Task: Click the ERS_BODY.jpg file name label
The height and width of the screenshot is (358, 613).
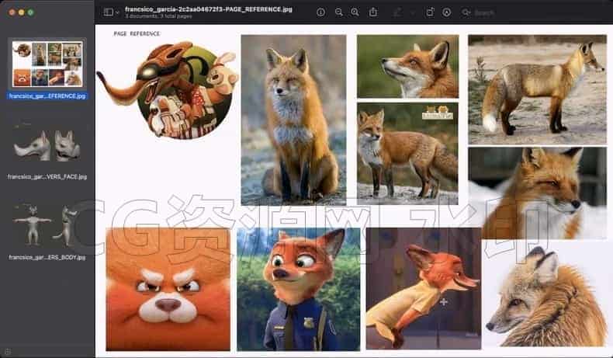Action: tap(47, 258)
